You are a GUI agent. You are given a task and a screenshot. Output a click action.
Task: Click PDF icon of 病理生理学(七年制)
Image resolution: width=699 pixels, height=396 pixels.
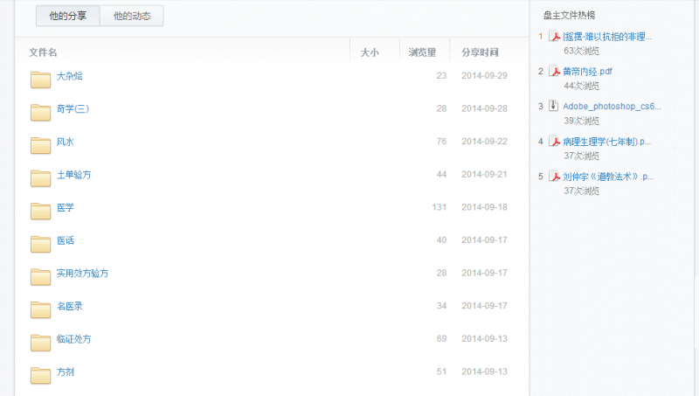coord(554,141)
